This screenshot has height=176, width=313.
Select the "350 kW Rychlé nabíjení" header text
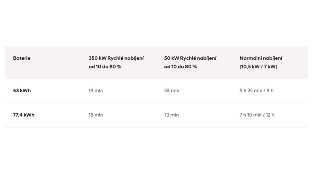[116, 58]
